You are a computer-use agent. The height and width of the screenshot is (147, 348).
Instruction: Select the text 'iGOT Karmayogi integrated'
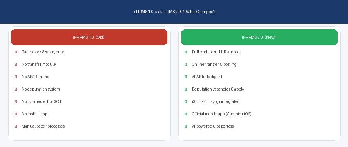(216, 101)
